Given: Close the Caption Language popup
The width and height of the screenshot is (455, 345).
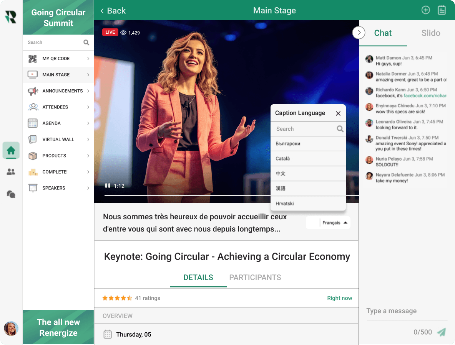Looking at the screenshot, I should [x=338, y=113].
